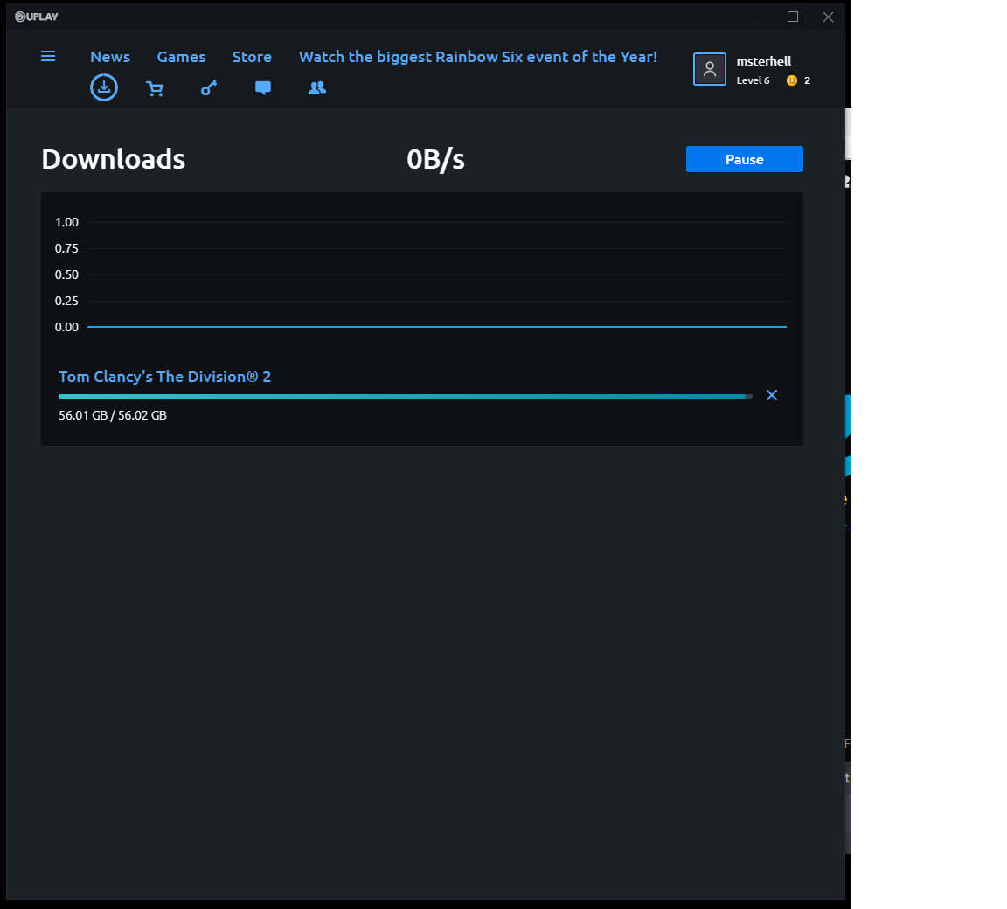
Task: Click the Level 6 label
Action: (753, 80)
